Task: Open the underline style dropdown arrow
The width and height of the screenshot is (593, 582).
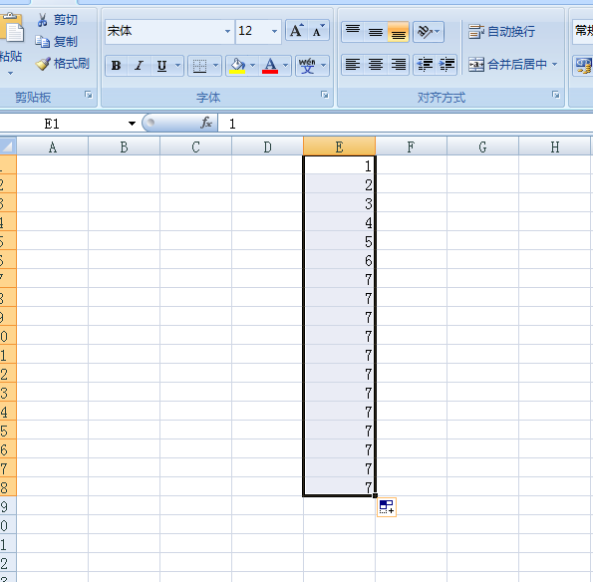Action: tap(177, 66)
